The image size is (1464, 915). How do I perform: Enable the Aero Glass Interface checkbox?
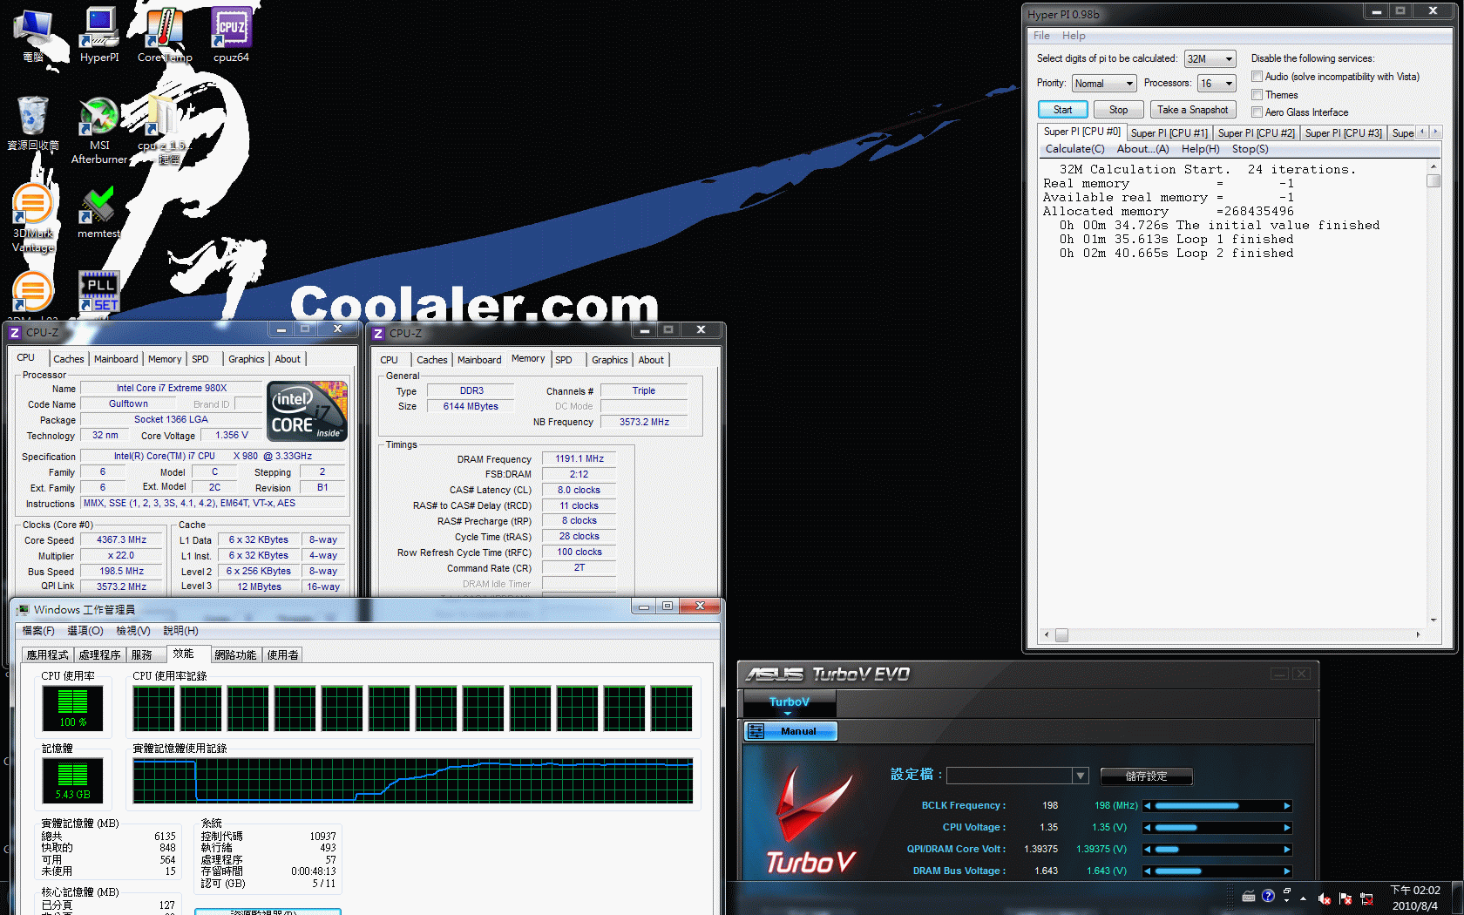[1257, 112]
